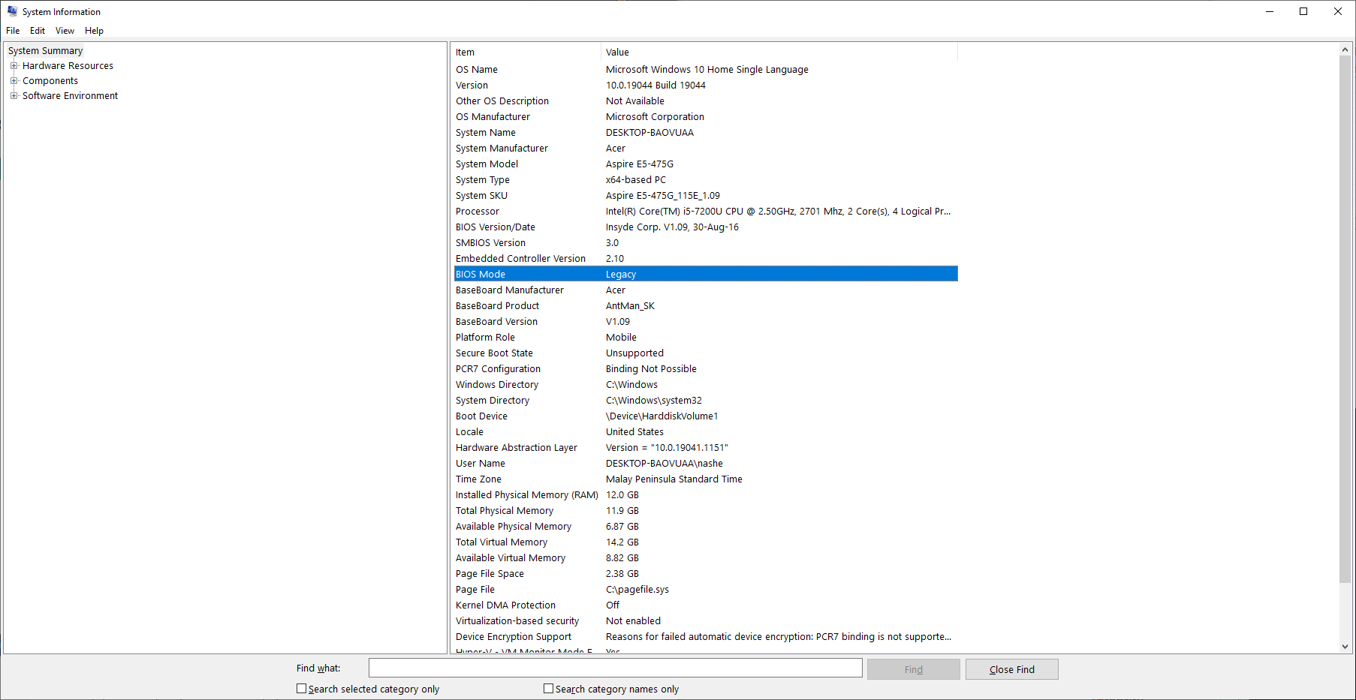Expand the Software Environment node

pos(14,96)
